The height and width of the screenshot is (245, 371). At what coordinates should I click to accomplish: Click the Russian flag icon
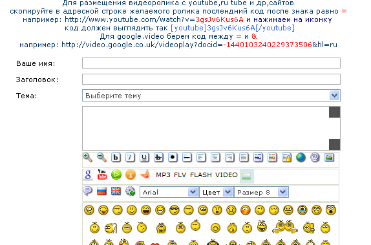(101, 191)
